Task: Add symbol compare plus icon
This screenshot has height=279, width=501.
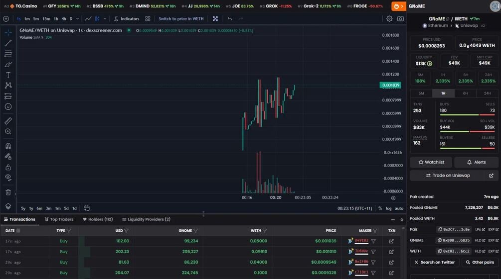Action: pos(6,19)
